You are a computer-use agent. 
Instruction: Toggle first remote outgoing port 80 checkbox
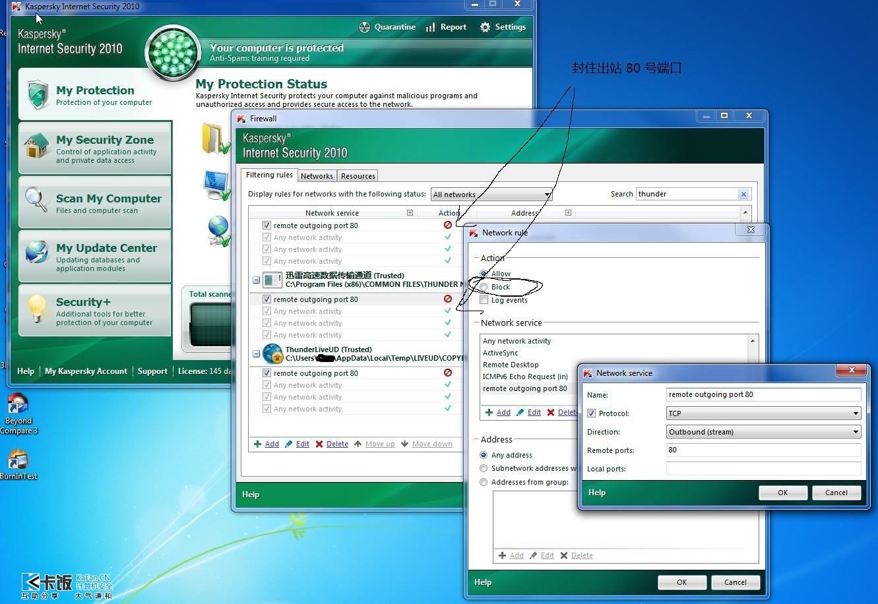tap(267, 226)
